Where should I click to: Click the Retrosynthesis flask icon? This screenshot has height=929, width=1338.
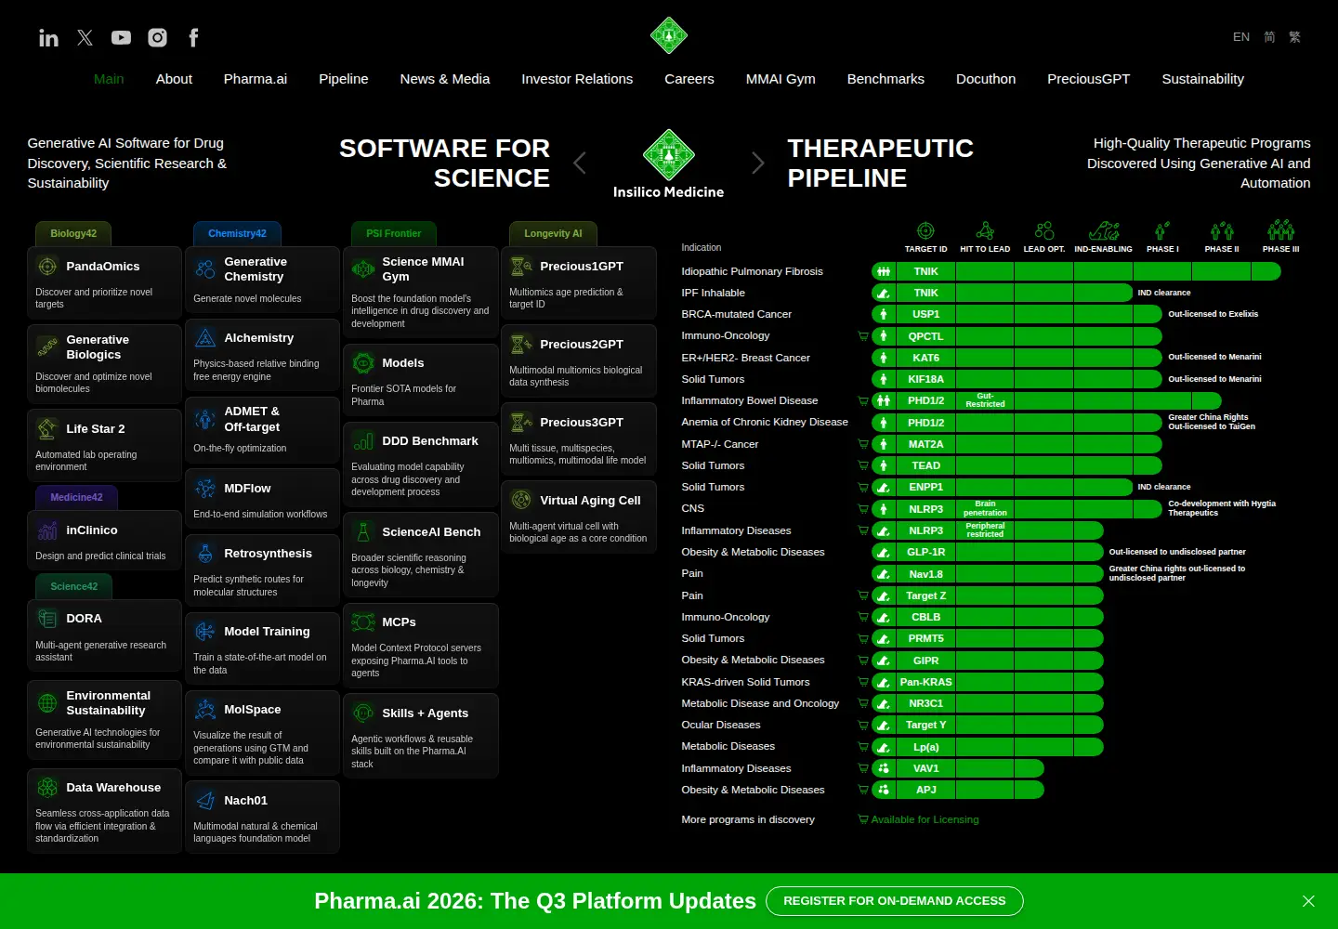205,554
